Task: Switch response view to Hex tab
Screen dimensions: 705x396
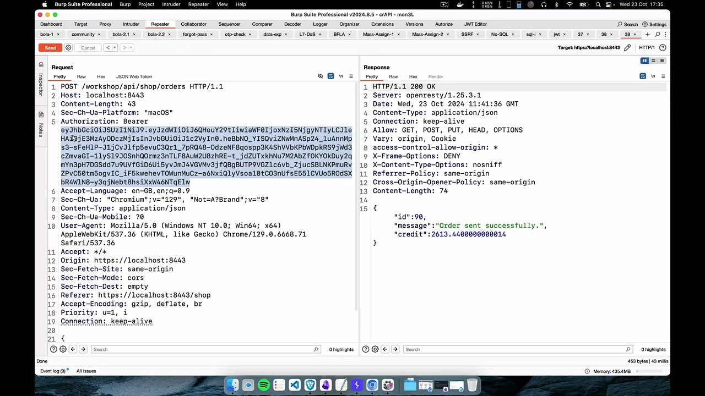Action: coord(413,76)
